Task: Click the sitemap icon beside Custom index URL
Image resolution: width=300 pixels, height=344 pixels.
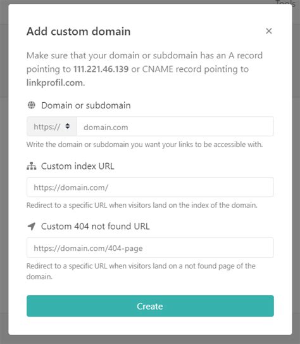Action: click(31, 166)
